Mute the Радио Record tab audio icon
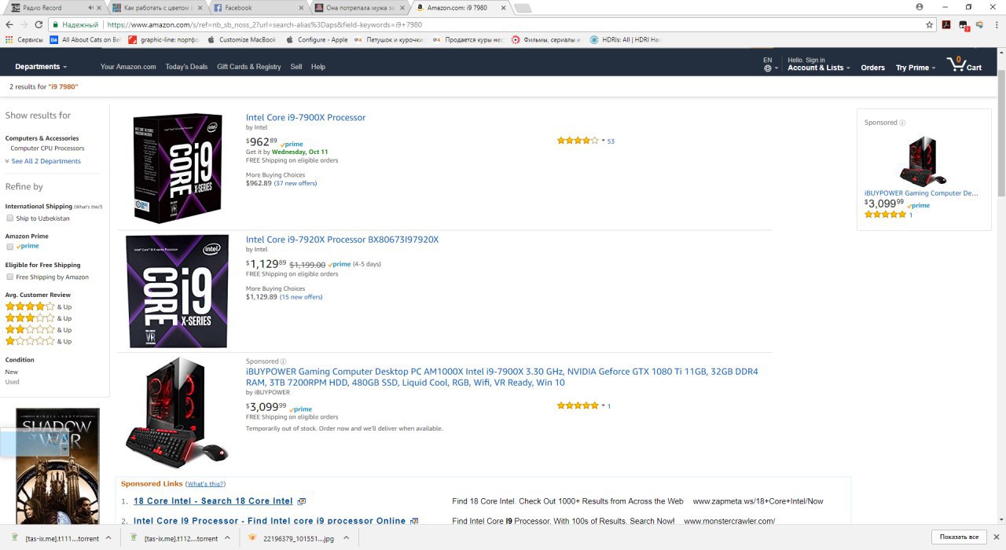This screenshot has width=1006, height=550. [x=91, y=7]
